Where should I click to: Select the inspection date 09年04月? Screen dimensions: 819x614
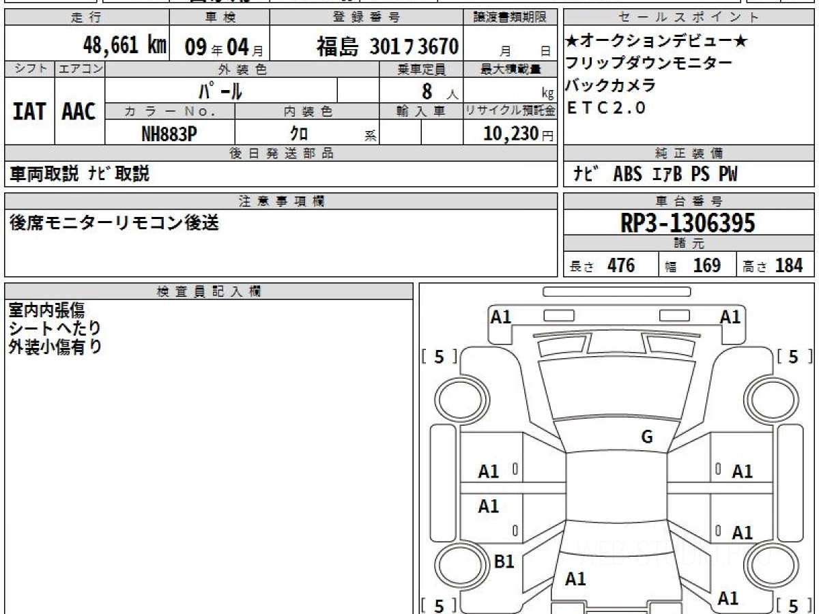(x=224, y=46)
